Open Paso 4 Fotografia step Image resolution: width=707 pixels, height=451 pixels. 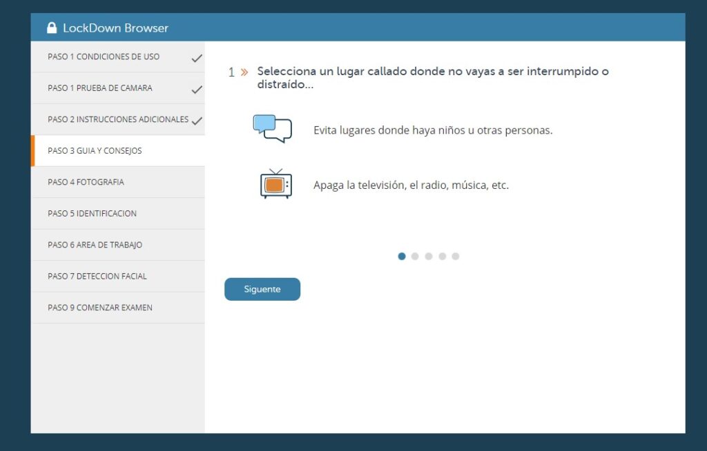(x=86, y=182)
